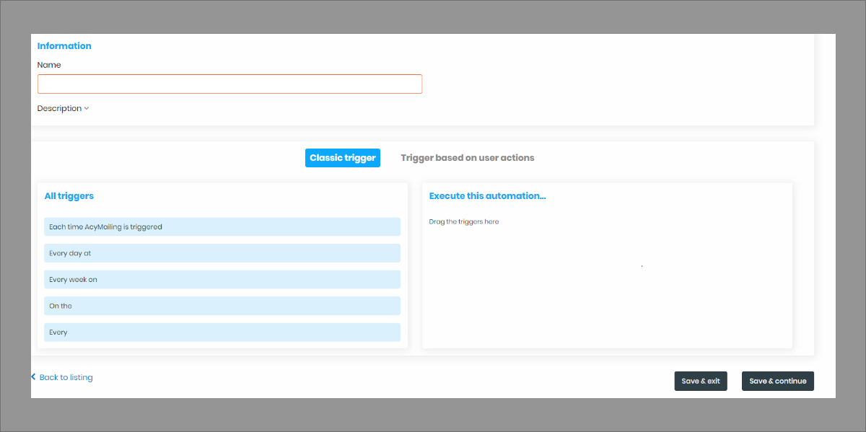Image resolution: width=866 pixels, height=432 pixels.
Task: Click the 'Drag the triggers here' placeholder text
Action: tap(463, 221)
